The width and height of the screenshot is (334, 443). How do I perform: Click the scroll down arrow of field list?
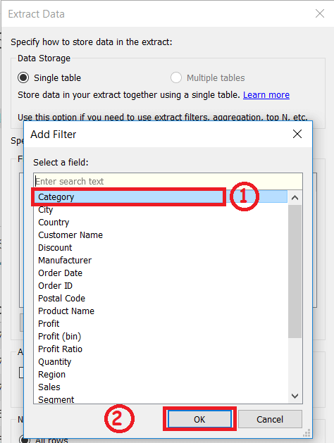(x=295, y=396)
